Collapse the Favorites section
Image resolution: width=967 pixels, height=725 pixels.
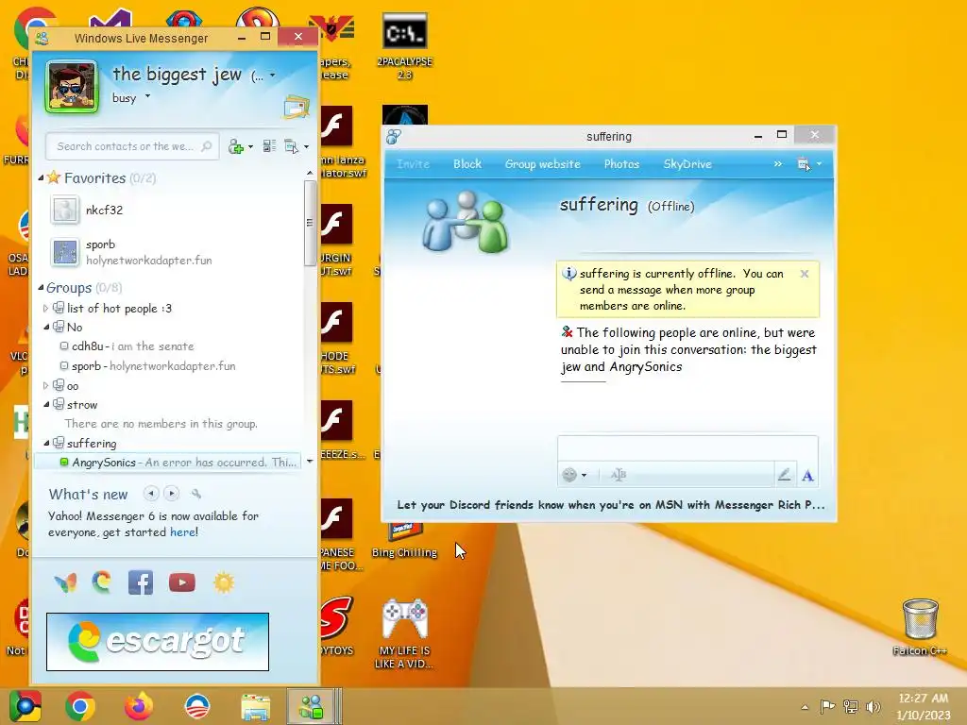[42, 178]
